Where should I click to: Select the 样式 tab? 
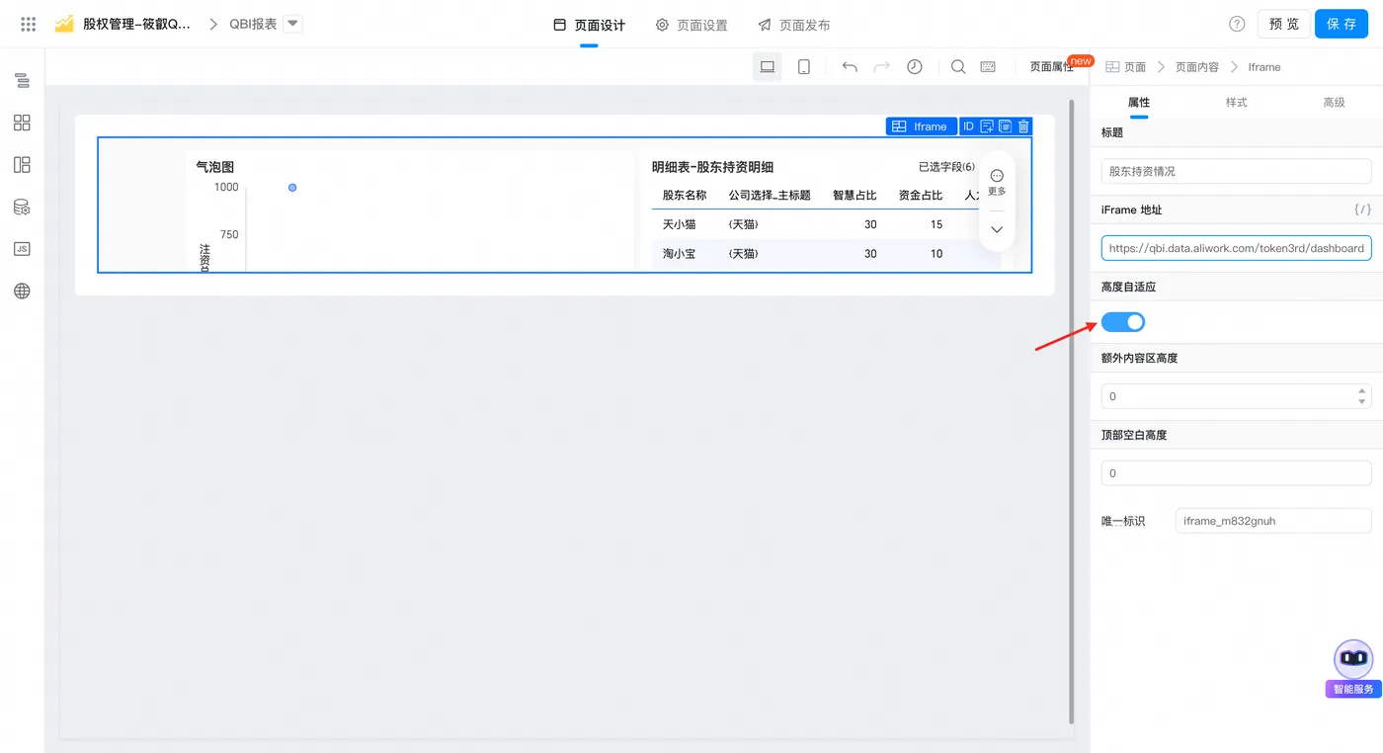point(1237,102)
